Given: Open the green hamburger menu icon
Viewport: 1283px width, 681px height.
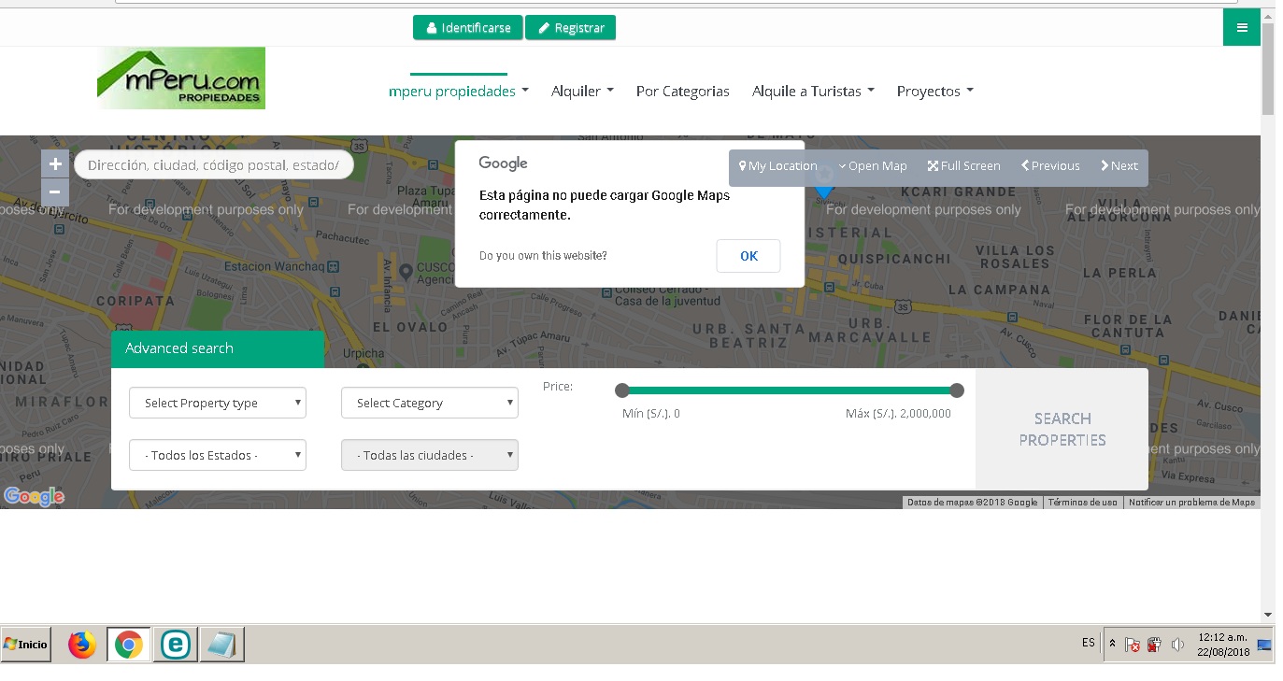Looking at the screenshot, I should (1242, 27).
